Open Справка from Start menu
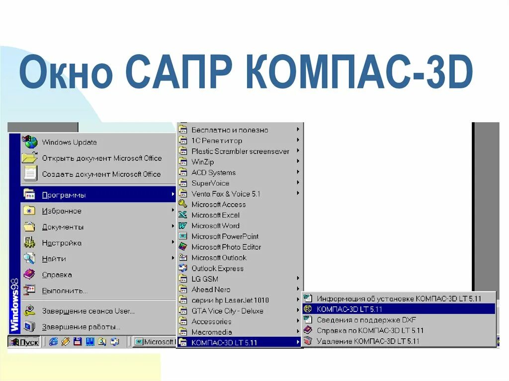The width and height of the screenshot is (509, 381). 98,275
